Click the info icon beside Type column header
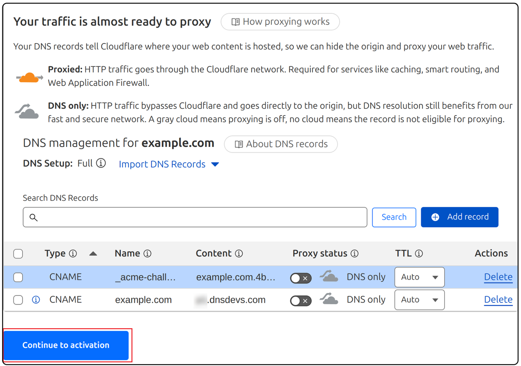Screen dimensions: 521x366 pos(73,253)
